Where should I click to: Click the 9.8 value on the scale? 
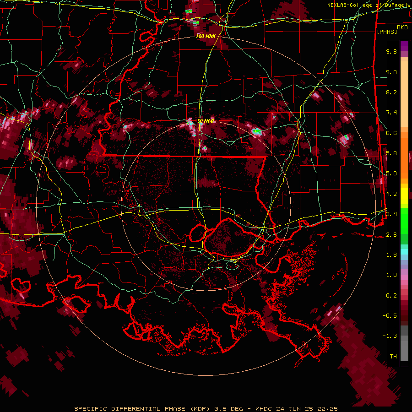[391, 51]
